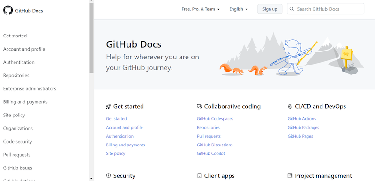Click the comment icon beside Collaborative coding
The width and height of the screenshot is (375, 181).
coord(199,106)
